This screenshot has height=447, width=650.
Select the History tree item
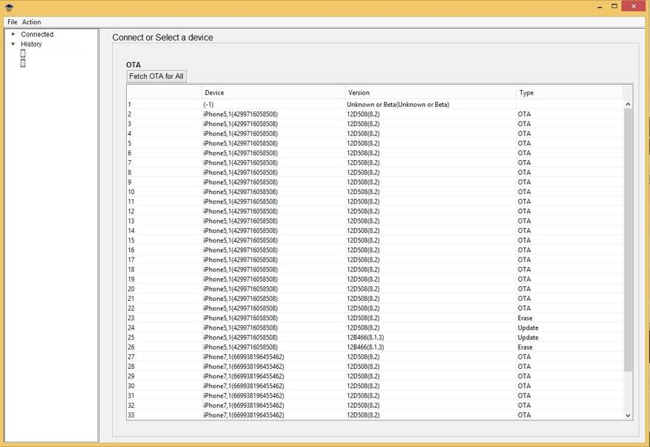32,44
